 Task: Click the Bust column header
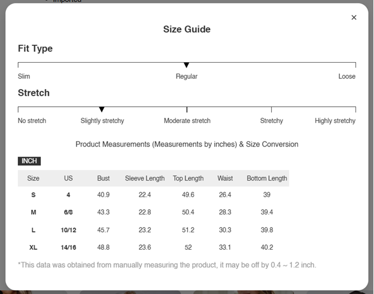click(x=104, y=178)
